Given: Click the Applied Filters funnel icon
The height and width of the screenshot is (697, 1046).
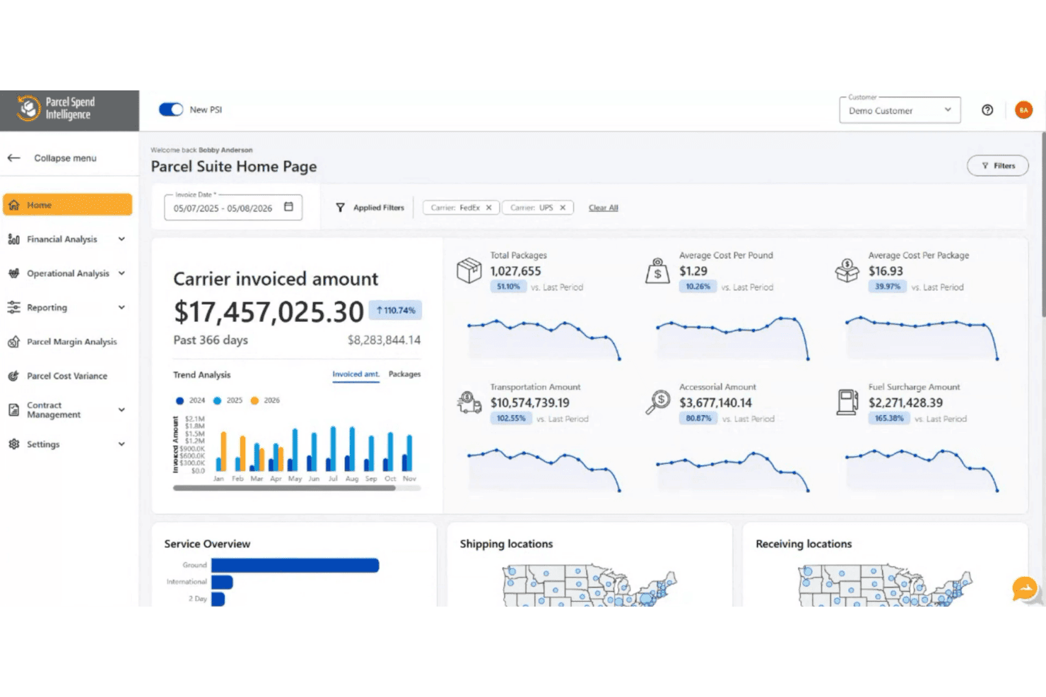Looking at the screenshot, I should pyautogui.click(x=341, y=208).
